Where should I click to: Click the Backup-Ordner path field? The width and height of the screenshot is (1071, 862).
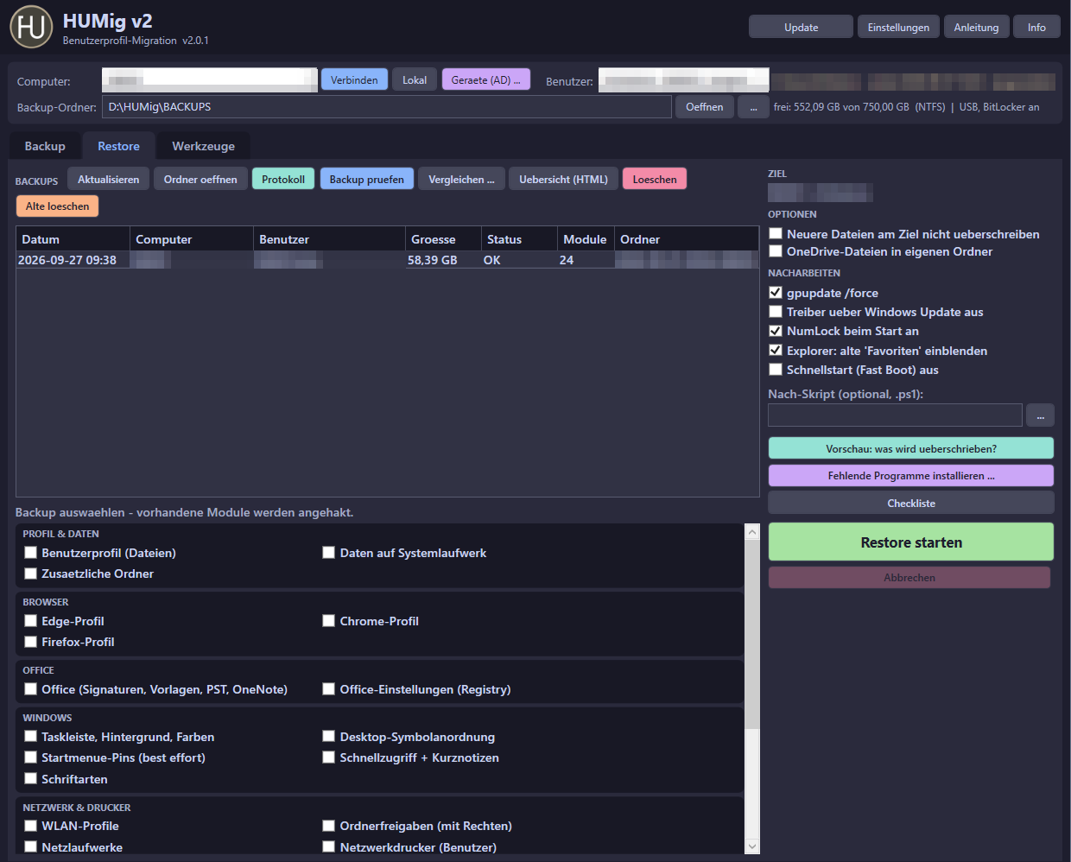[386, 107]
